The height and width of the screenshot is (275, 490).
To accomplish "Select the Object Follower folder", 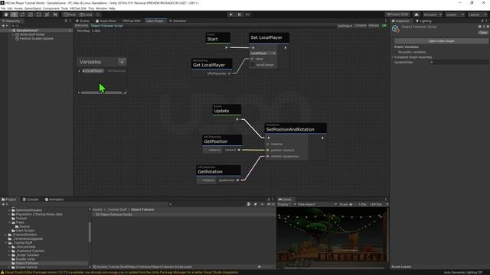I will pyautogui.click(x=27, y=263).
